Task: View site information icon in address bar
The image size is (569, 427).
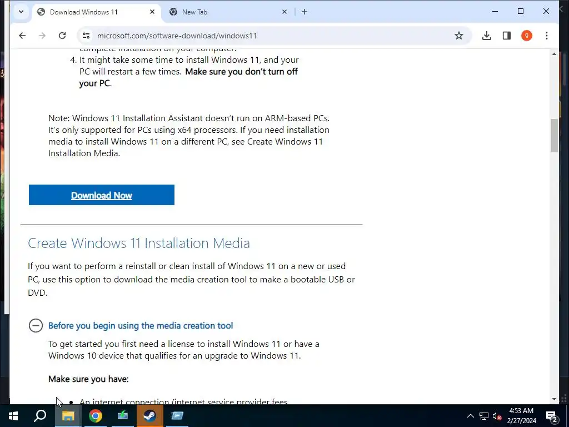Action: point(86,36)
